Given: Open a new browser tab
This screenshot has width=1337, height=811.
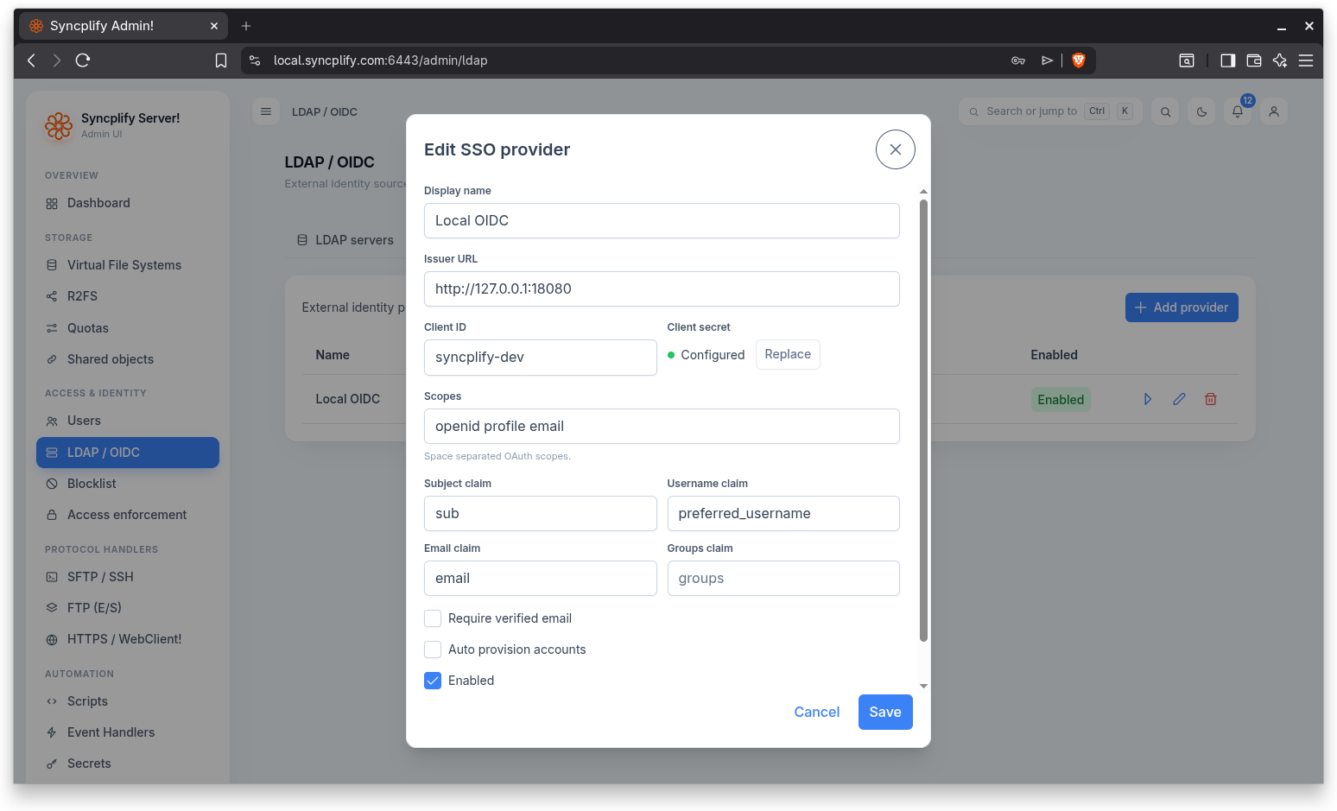Looking at the screenshot, I should point(246,26).
